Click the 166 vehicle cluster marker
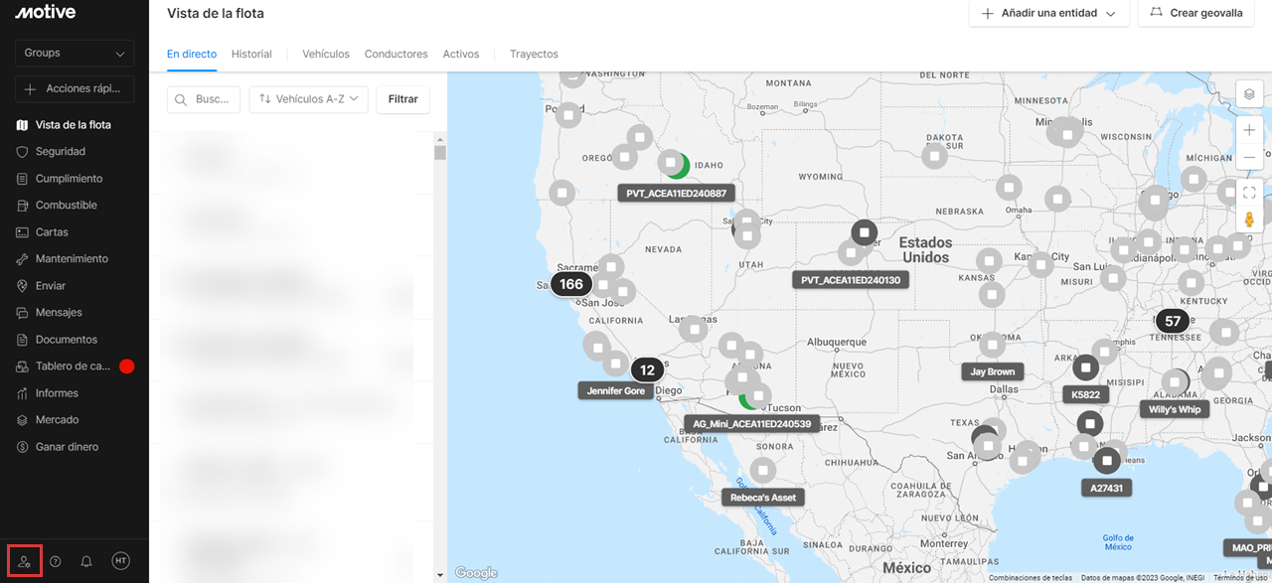The width and height of the screenshot is (1272, 583). click(x=571, y=284)
